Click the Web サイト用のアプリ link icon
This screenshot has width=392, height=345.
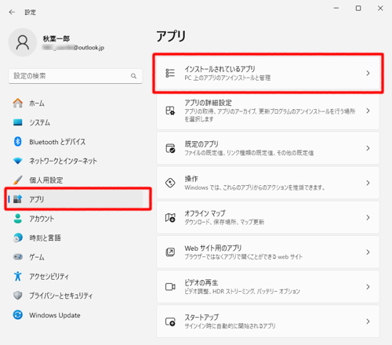[170, 252]
